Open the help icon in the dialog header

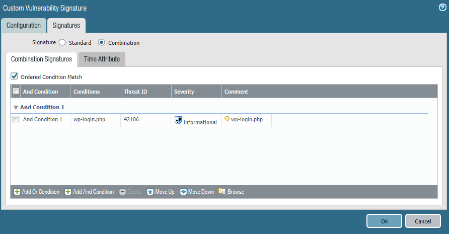[x=442, y=8]
